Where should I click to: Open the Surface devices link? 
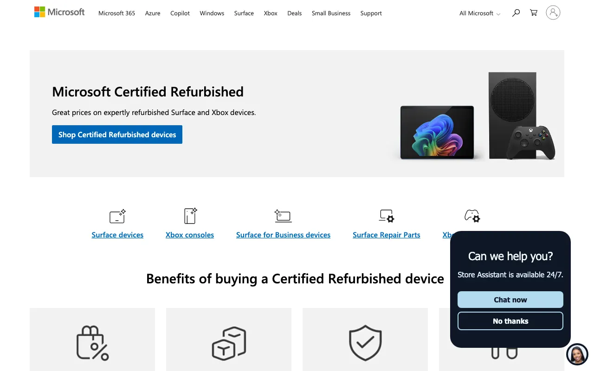(x=117, y=235)
